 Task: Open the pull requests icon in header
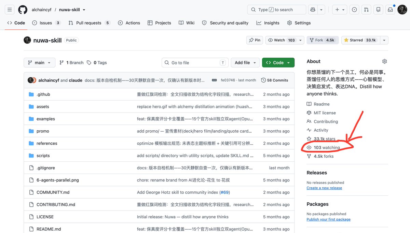[x=366, y=10]
